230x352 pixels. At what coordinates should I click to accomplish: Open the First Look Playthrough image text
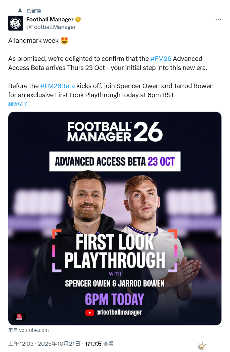tap(115, 251)
